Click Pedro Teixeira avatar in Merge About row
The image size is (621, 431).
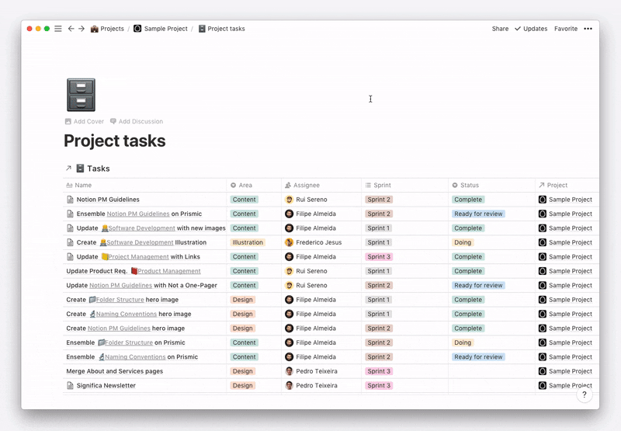click(x=289, y=371)
